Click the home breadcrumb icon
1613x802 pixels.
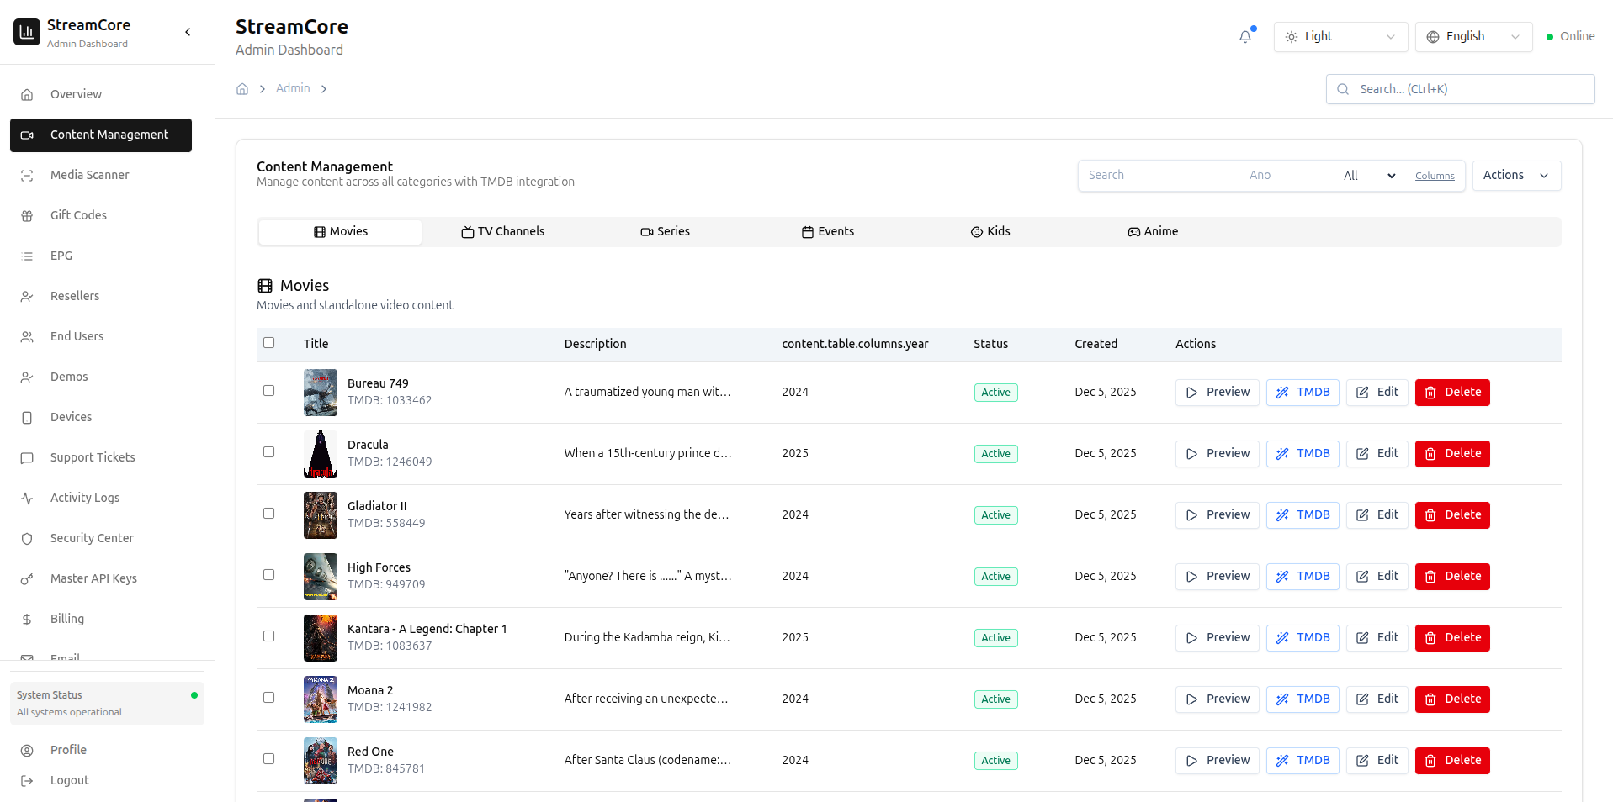[x=242, y=89]
